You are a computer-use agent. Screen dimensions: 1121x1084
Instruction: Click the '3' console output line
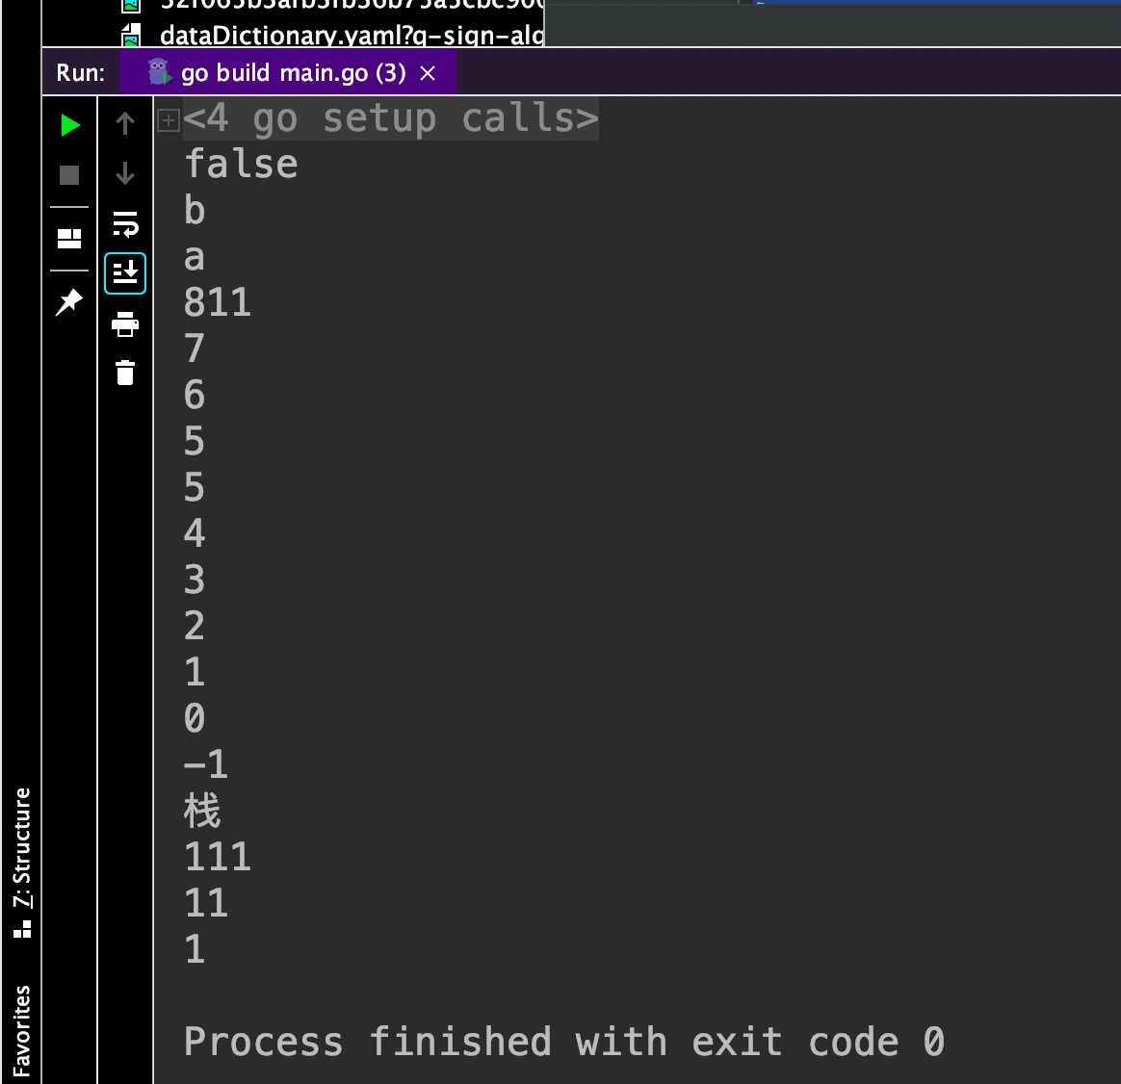pyautogui.click(x=195, y=580)
